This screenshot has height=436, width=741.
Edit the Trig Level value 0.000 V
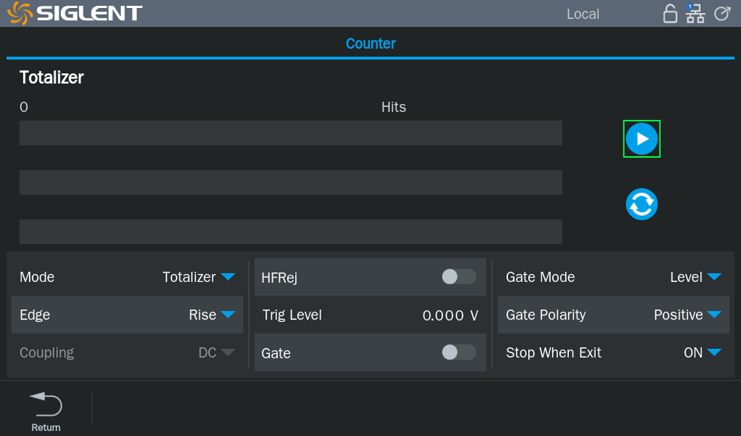point(450,315)
